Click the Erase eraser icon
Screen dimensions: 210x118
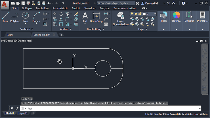click(76, 14)
